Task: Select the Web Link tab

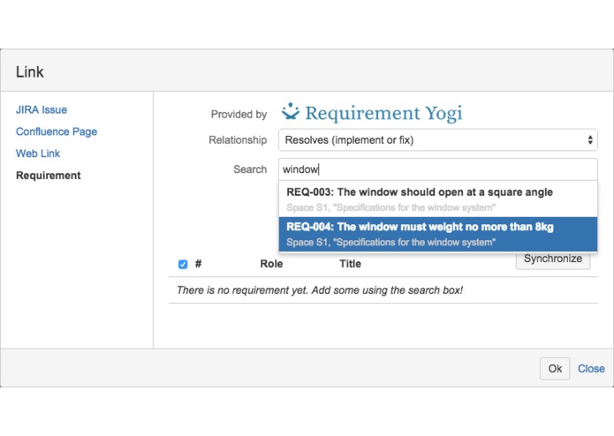Action: (x=38, y=154)
